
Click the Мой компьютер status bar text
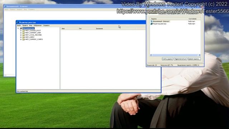(22, 91)
